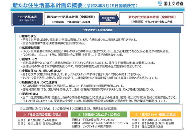Click the heading 災害と住まい
Viewport: 196px width, 130px height.
click(x=30, y=94)
